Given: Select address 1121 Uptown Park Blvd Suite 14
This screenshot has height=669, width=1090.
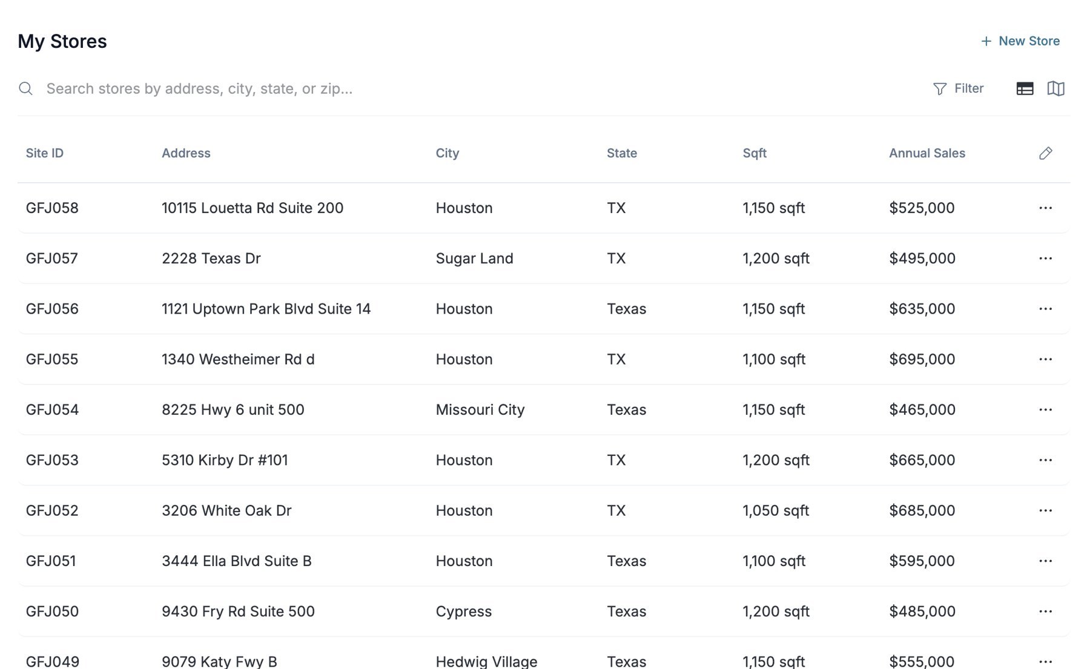Looking at the screenshot, I should click(266, 309).
